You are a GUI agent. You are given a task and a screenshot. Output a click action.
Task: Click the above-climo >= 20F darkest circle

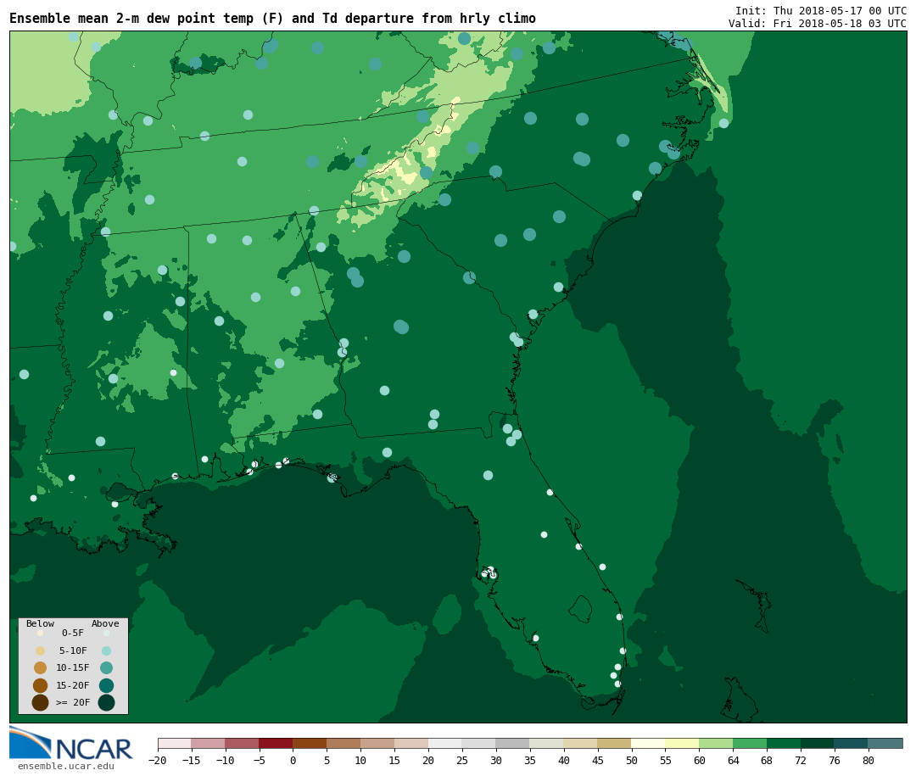tap(106, 702)
